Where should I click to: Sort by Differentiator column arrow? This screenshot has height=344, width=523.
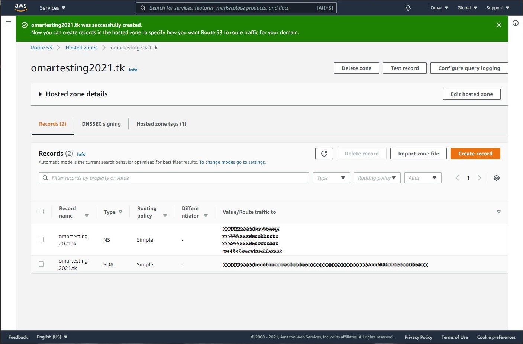(x=206, y=216)
